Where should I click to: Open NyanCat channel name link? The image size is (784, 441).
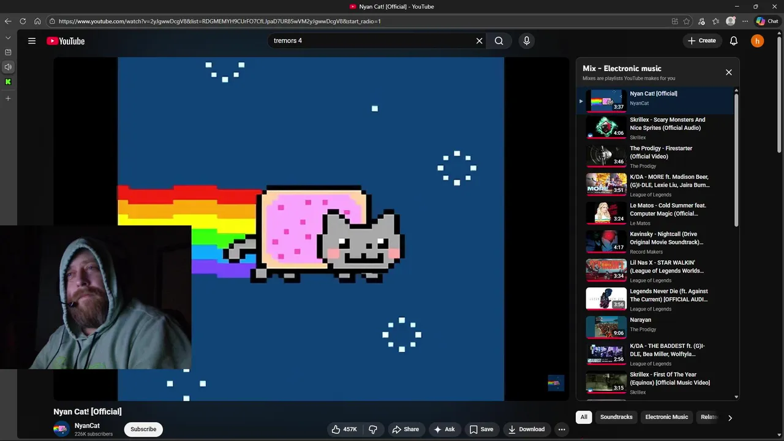click(x=87, y=426)
